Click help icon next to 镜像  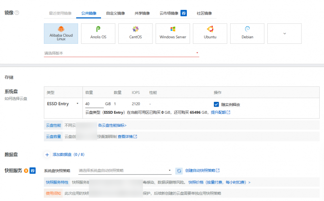pos(17,13)
